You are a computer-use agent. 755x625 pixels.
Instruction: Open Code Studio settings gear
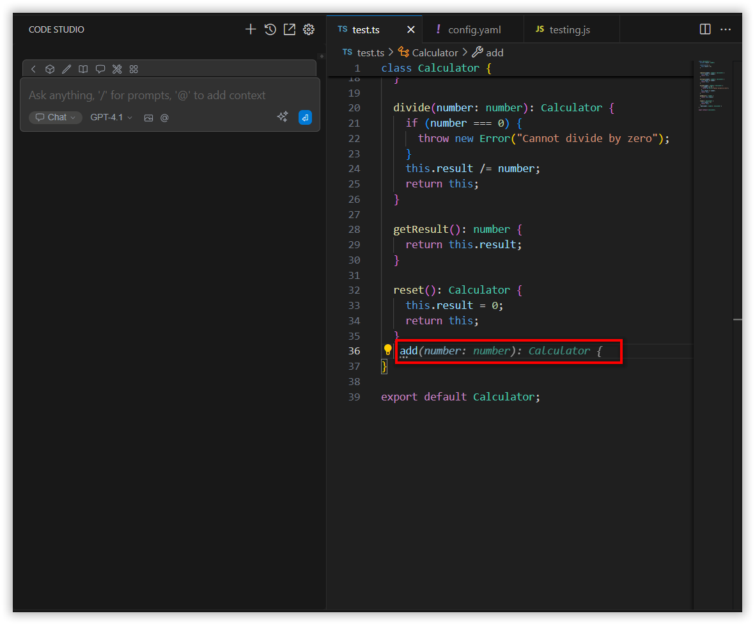(309, 29)
